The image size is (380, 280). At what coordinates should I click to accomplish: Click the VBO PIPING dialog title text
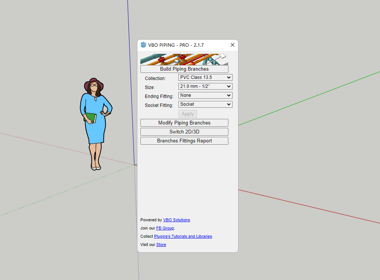tap(176, 45)
